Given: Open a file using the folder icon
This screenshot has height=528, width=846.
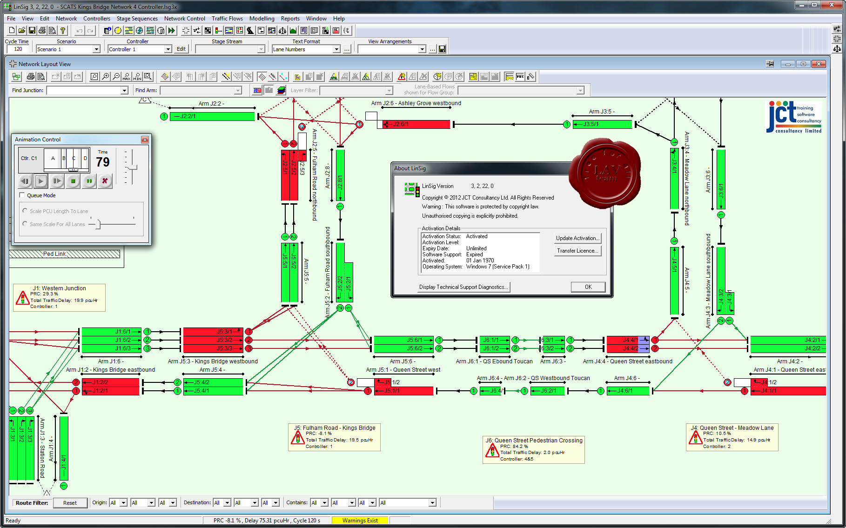Looking at the screenshot, I should click(22, 30).
